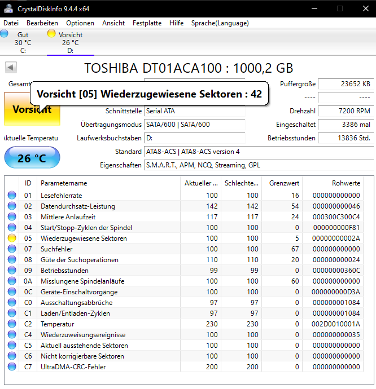Open the Datei menu
The image size is (376, 389).
[11, 23]
